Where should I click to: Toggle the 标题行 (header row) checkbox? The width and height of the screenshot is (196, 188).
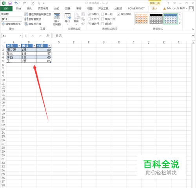pos(89,14)
